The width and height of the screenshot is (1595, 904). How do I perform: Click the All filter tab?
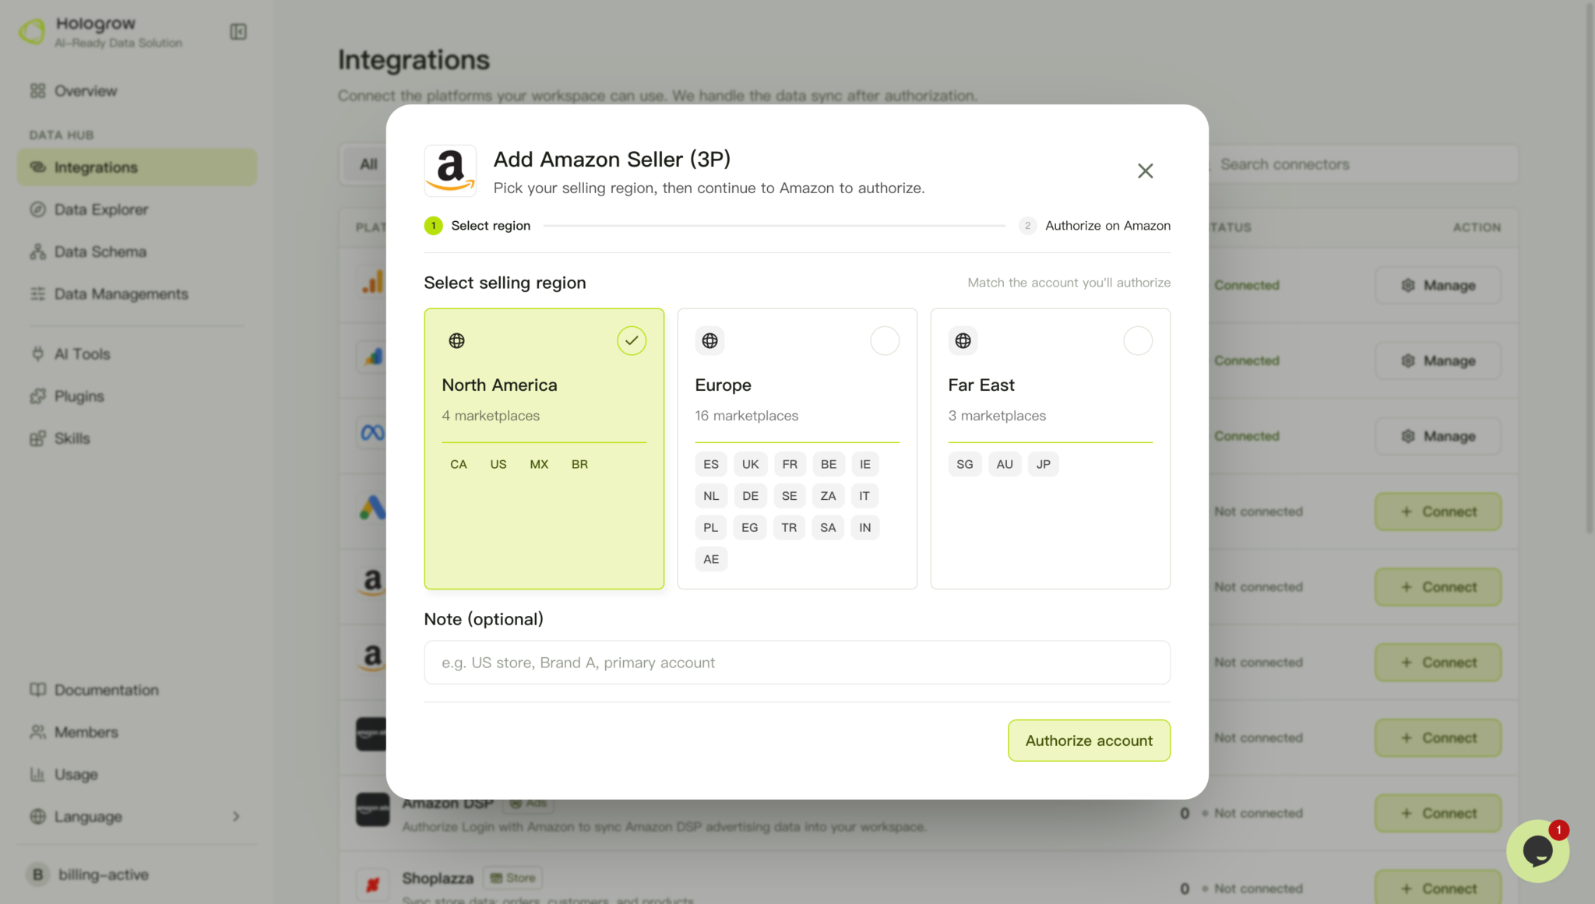tap(368, 164)
